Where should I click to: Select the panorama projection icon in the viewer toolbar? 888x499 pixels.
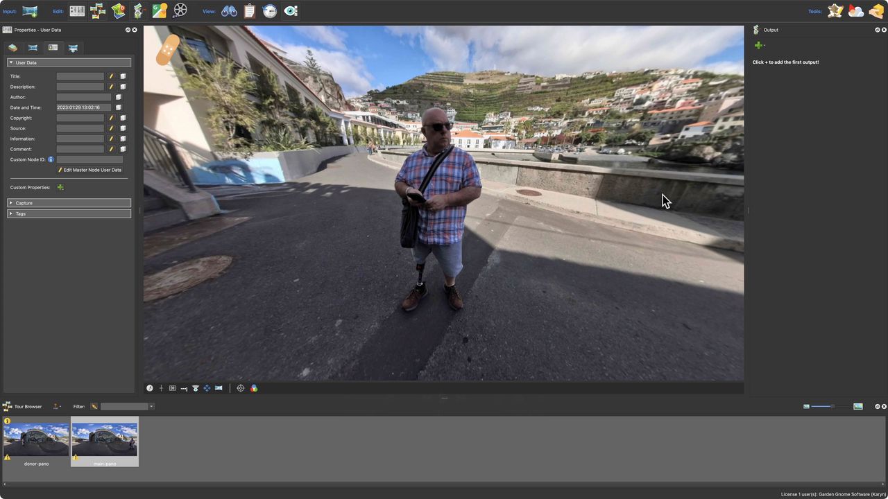point(219,388)
